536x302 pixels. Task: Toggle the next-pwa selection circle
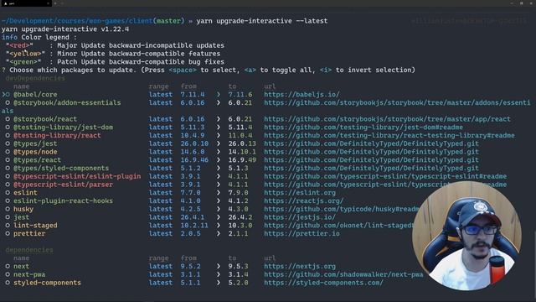tap(8, 274)
